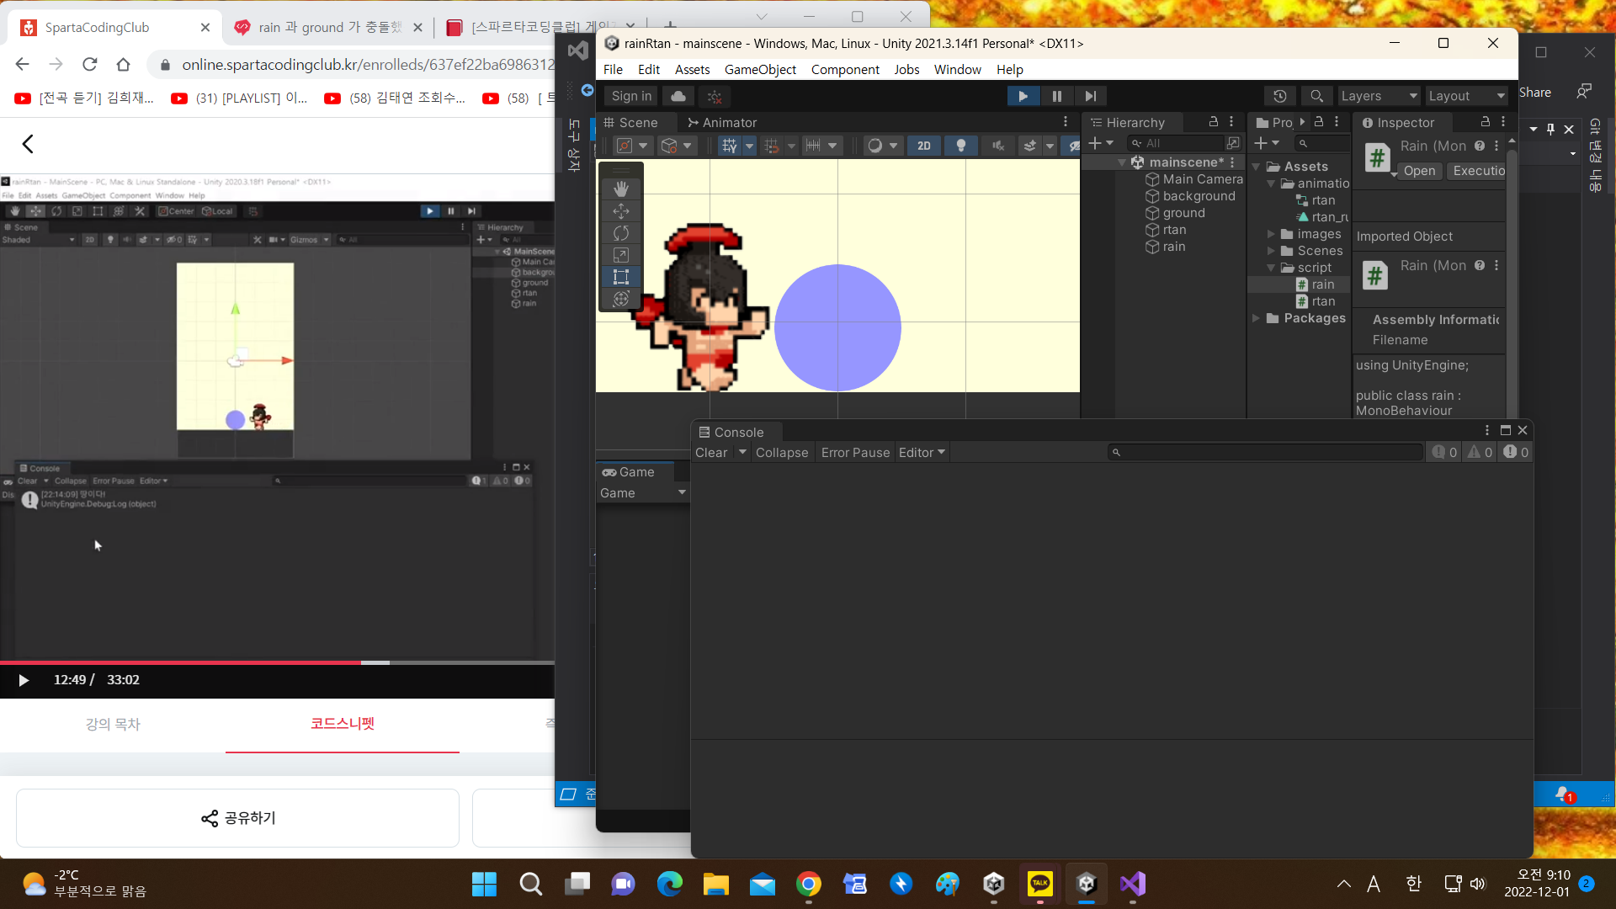Start Play mode in Unity
1616x909 pixels.
[1023, 96]
